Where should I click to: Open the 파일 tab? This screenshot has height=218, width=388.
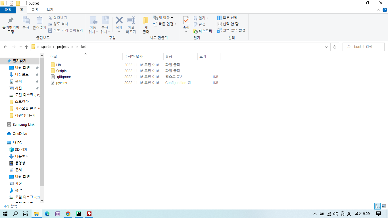click(x=8, y=10)
